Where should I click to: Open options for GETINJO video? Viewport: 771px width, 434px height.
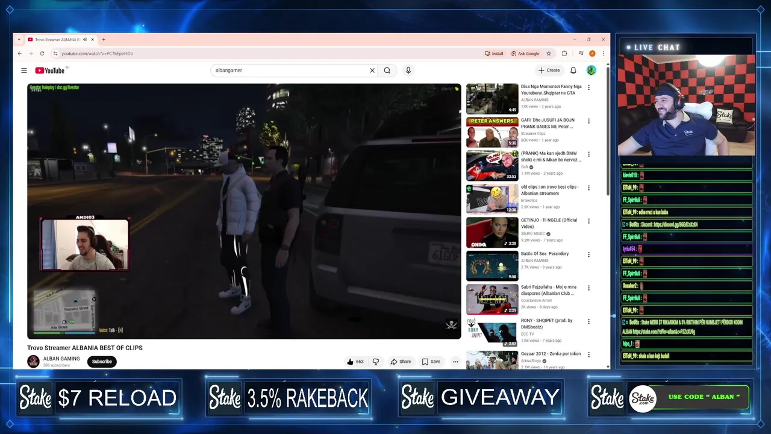(x=588, y=221)
